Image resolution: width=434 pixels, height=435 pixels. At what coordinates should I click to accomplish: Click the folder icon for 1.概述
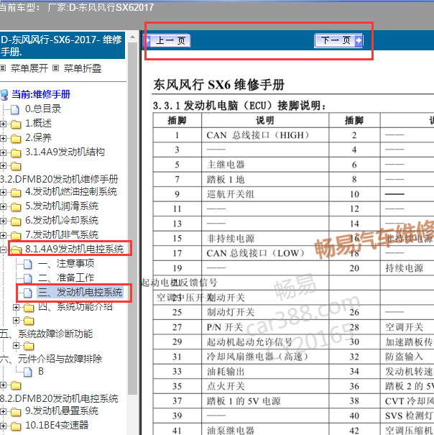(16, 124)
